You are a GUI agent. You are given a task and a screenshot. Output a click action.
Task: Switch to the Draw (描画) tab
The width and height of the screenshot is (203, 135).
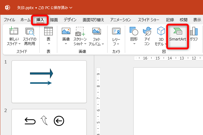[54, 20]
